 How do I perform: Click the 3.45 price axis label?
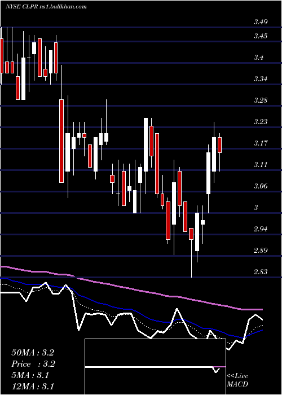pos(261,36)
